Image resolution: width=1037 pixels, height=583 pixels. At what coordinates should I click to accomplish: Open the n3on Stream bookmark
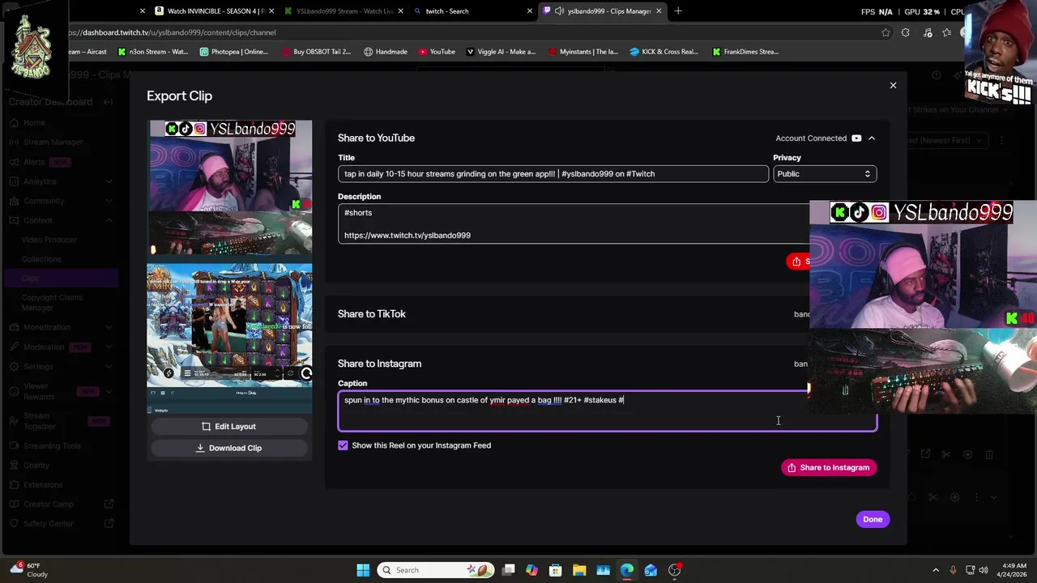pos(153,52)
